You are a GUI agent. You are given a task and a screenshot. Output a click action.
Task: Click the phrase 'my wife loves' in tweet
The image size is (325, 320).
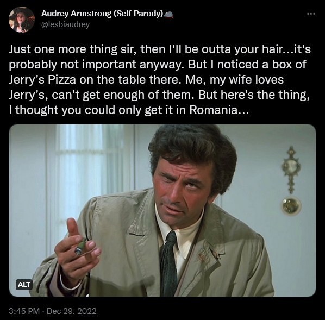click(247, 80)
